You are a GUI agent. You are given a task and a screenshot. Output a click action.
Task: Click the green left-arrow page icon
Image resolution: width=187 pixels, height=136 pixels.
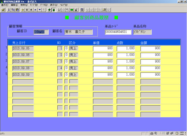49,10
